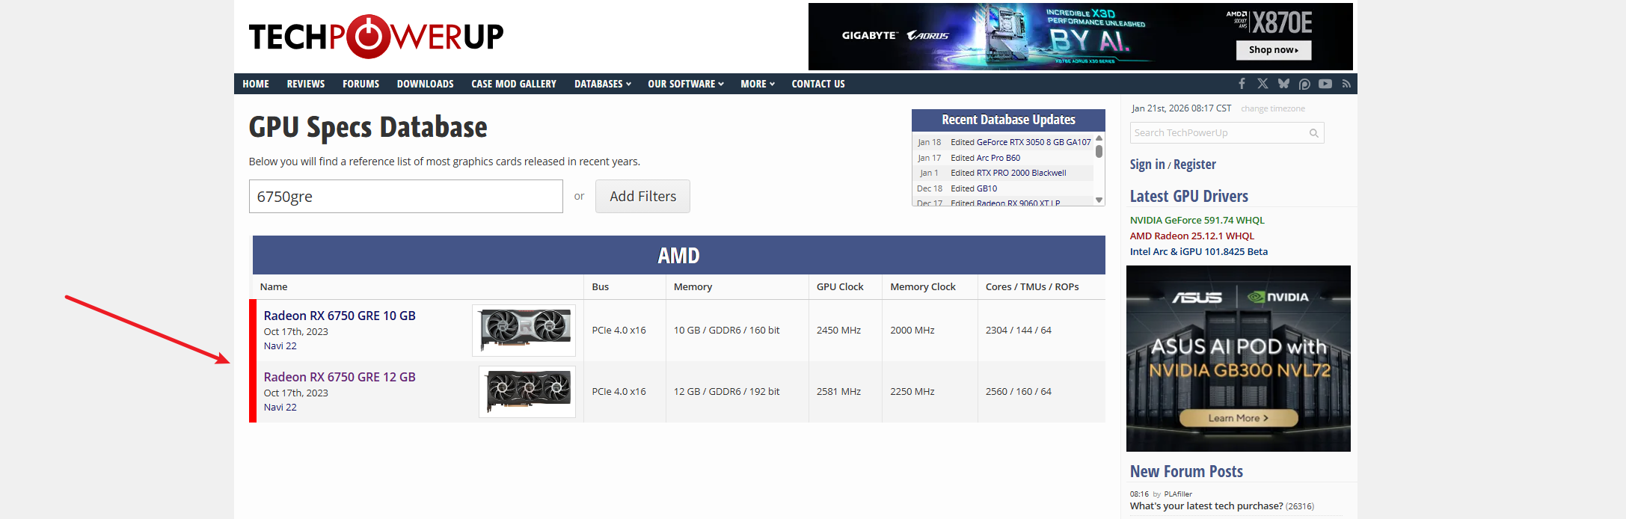Screen dimensions: 1626x519
Task: Click the TechPowerUp logo
Action: [x=376, y=36]
